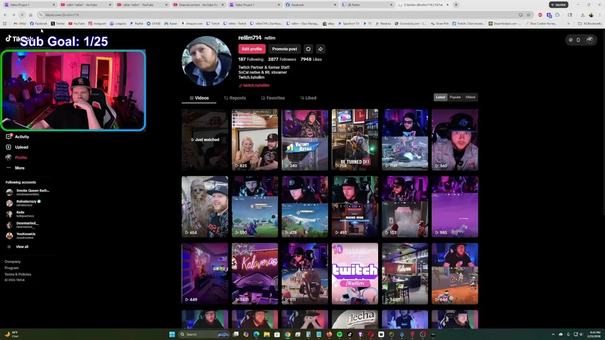
Task: Open Microsoft Edge from the taskbar
Action: 256,334
